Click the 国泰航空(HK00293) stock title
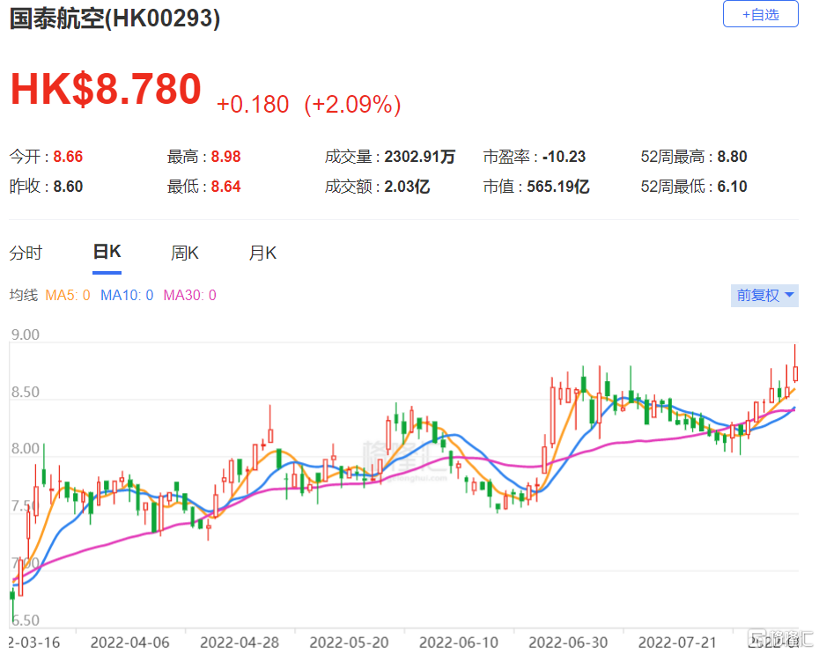This screenshot has height=654, width=819. (x=114, y=18)
